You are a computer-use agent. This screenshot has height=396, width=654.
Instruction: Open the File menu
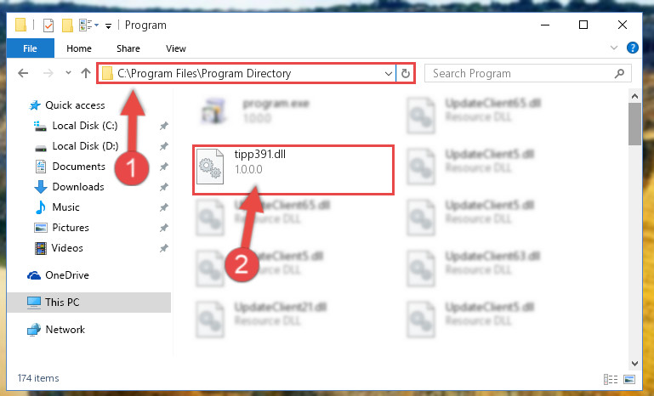pos(30,48)
